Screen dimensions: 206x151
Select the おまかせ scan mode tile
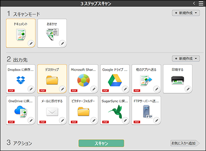point(52,33)
